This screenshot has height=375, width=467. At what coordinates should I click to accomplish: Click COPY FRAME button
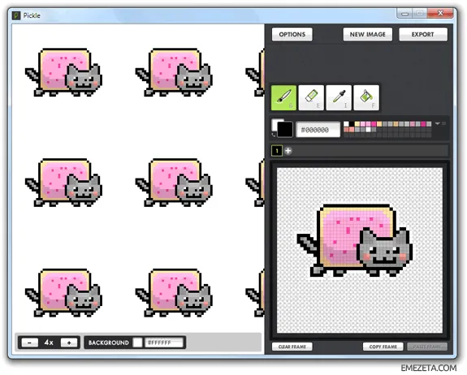coord(383,347)
